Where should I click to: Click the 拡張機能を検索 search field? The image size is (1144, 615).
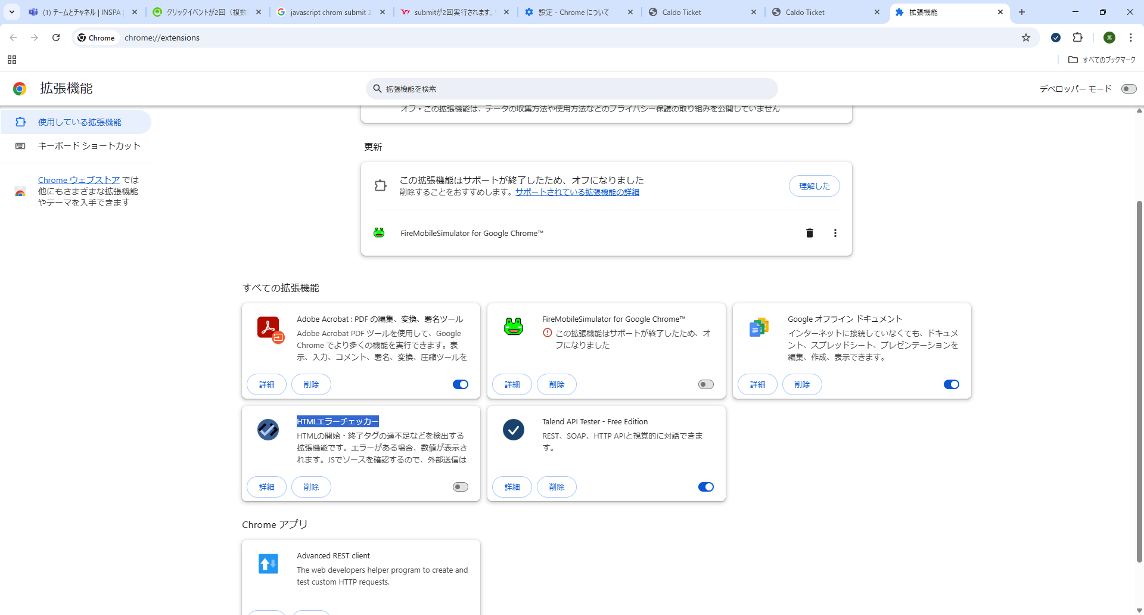point(572,89)
